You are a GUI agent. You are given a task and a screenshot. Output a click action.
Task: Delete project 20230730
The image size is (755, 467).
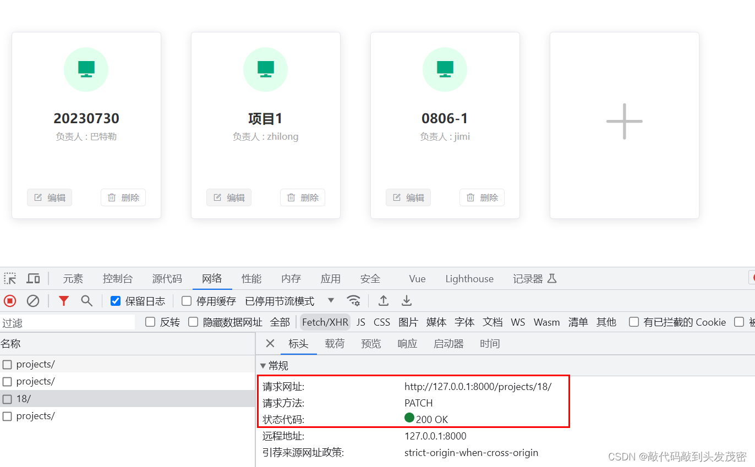tap(123, 197)
